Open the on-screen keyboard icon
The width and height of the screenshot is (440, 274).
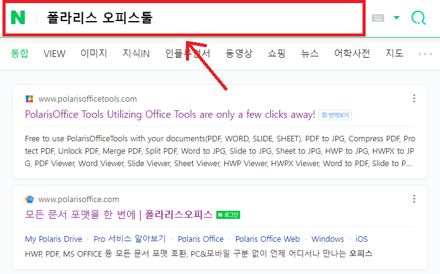(x=377, y=18)
